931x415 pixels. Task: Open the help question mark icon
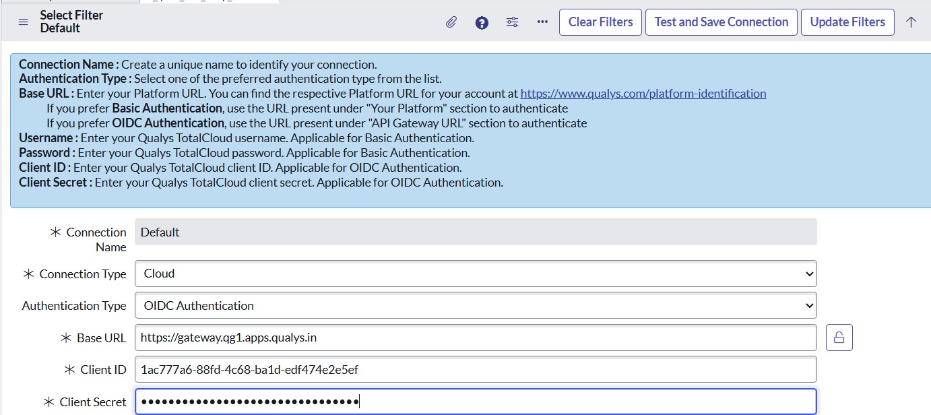click(482, 23)
